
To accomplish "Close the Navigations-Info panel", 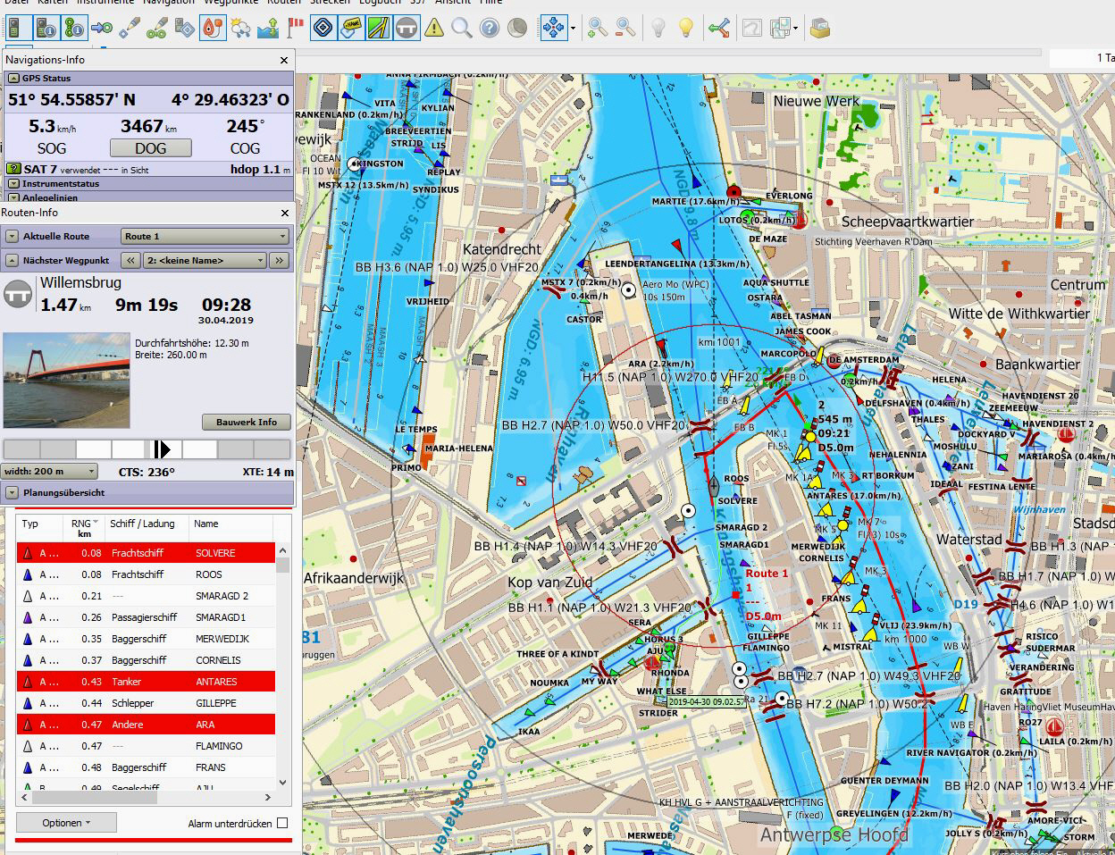I will 285,60.
